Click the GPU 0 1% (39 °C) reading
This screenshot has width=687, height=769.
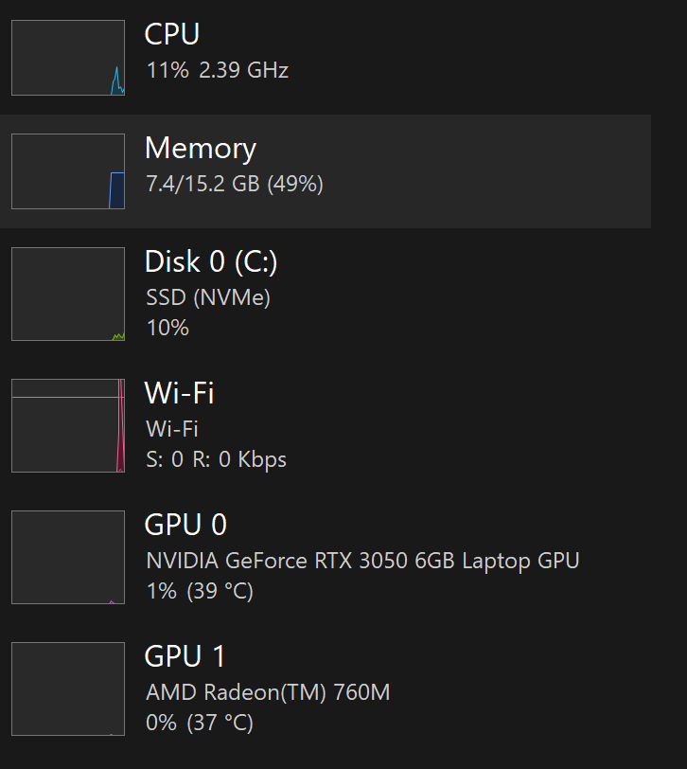[200, 591]
